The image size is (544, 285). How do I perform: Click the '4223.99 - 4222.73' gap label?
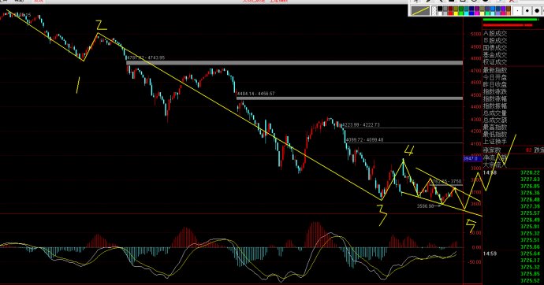(361, 124)
